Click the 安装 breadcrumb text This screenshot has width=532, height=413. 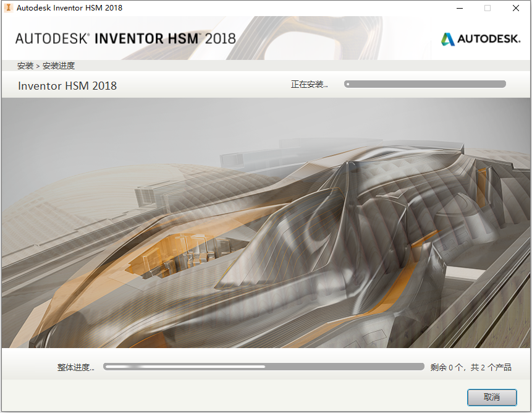tap(25, 66)
